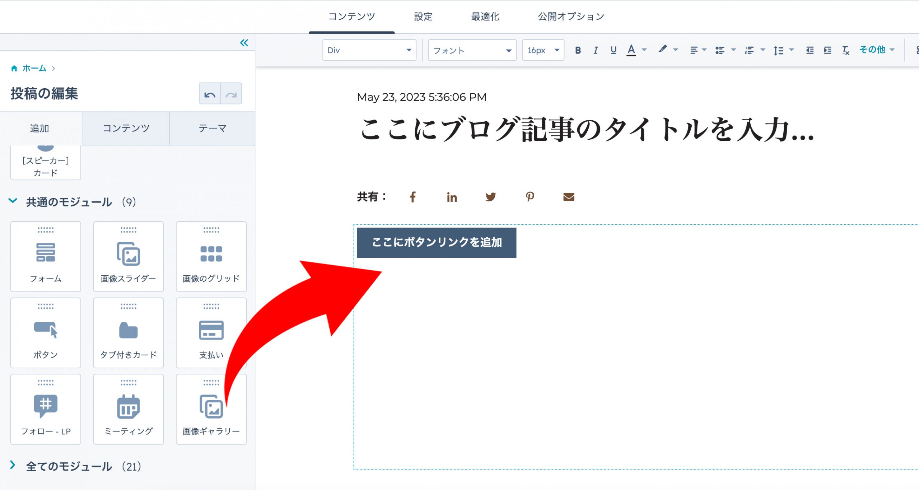This screenshot has width=919, height=490.
Task: Share via the email envelope icon
Action: point(569,197)
